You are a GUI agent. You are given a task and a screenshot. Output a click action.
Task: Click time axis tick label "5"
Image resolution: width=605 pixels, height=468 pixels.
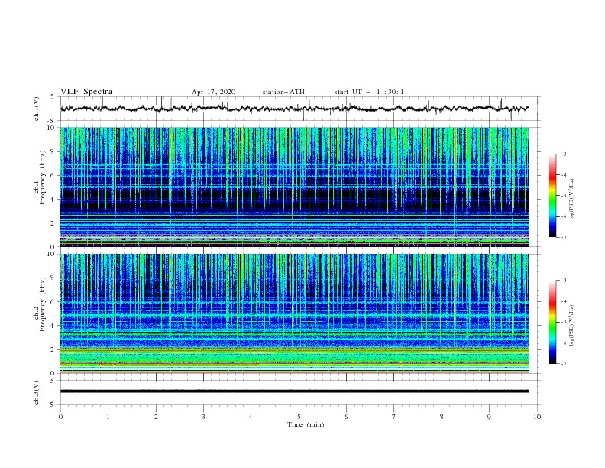point(299,417)
